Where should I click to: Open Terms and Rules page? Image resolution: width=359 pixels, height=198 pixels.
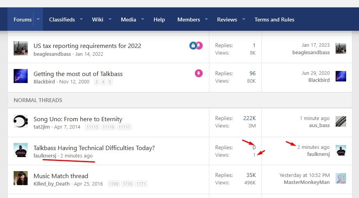274,19
